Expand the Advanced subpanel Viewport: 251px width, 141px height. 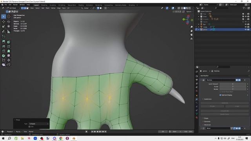pos(207,125)
